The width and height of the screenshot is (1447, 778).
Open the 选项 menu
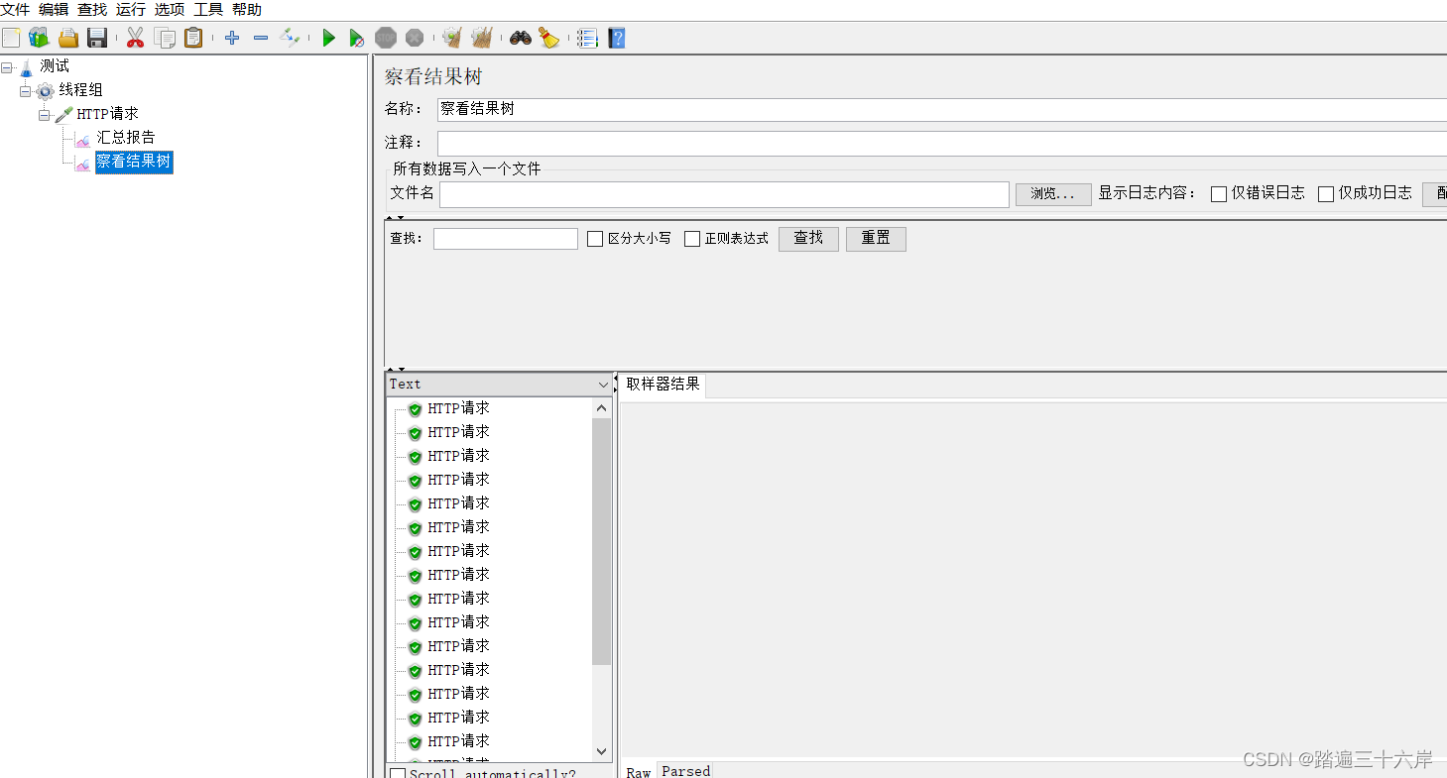[170, 10]
